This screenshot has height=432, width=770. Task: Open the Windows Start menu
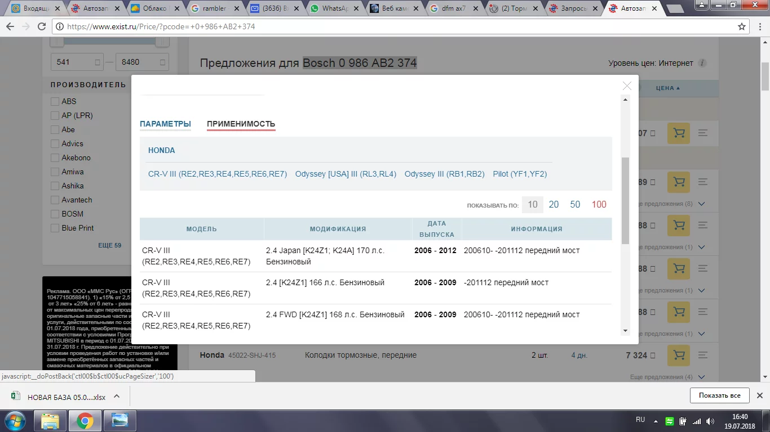(x=15, y=420)
